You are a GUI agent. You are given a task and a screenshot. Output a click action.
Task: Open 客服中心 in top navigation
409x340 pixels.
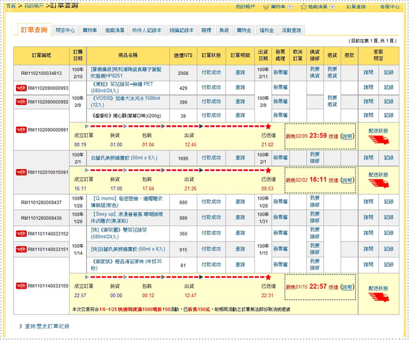(x=390, y=7)
